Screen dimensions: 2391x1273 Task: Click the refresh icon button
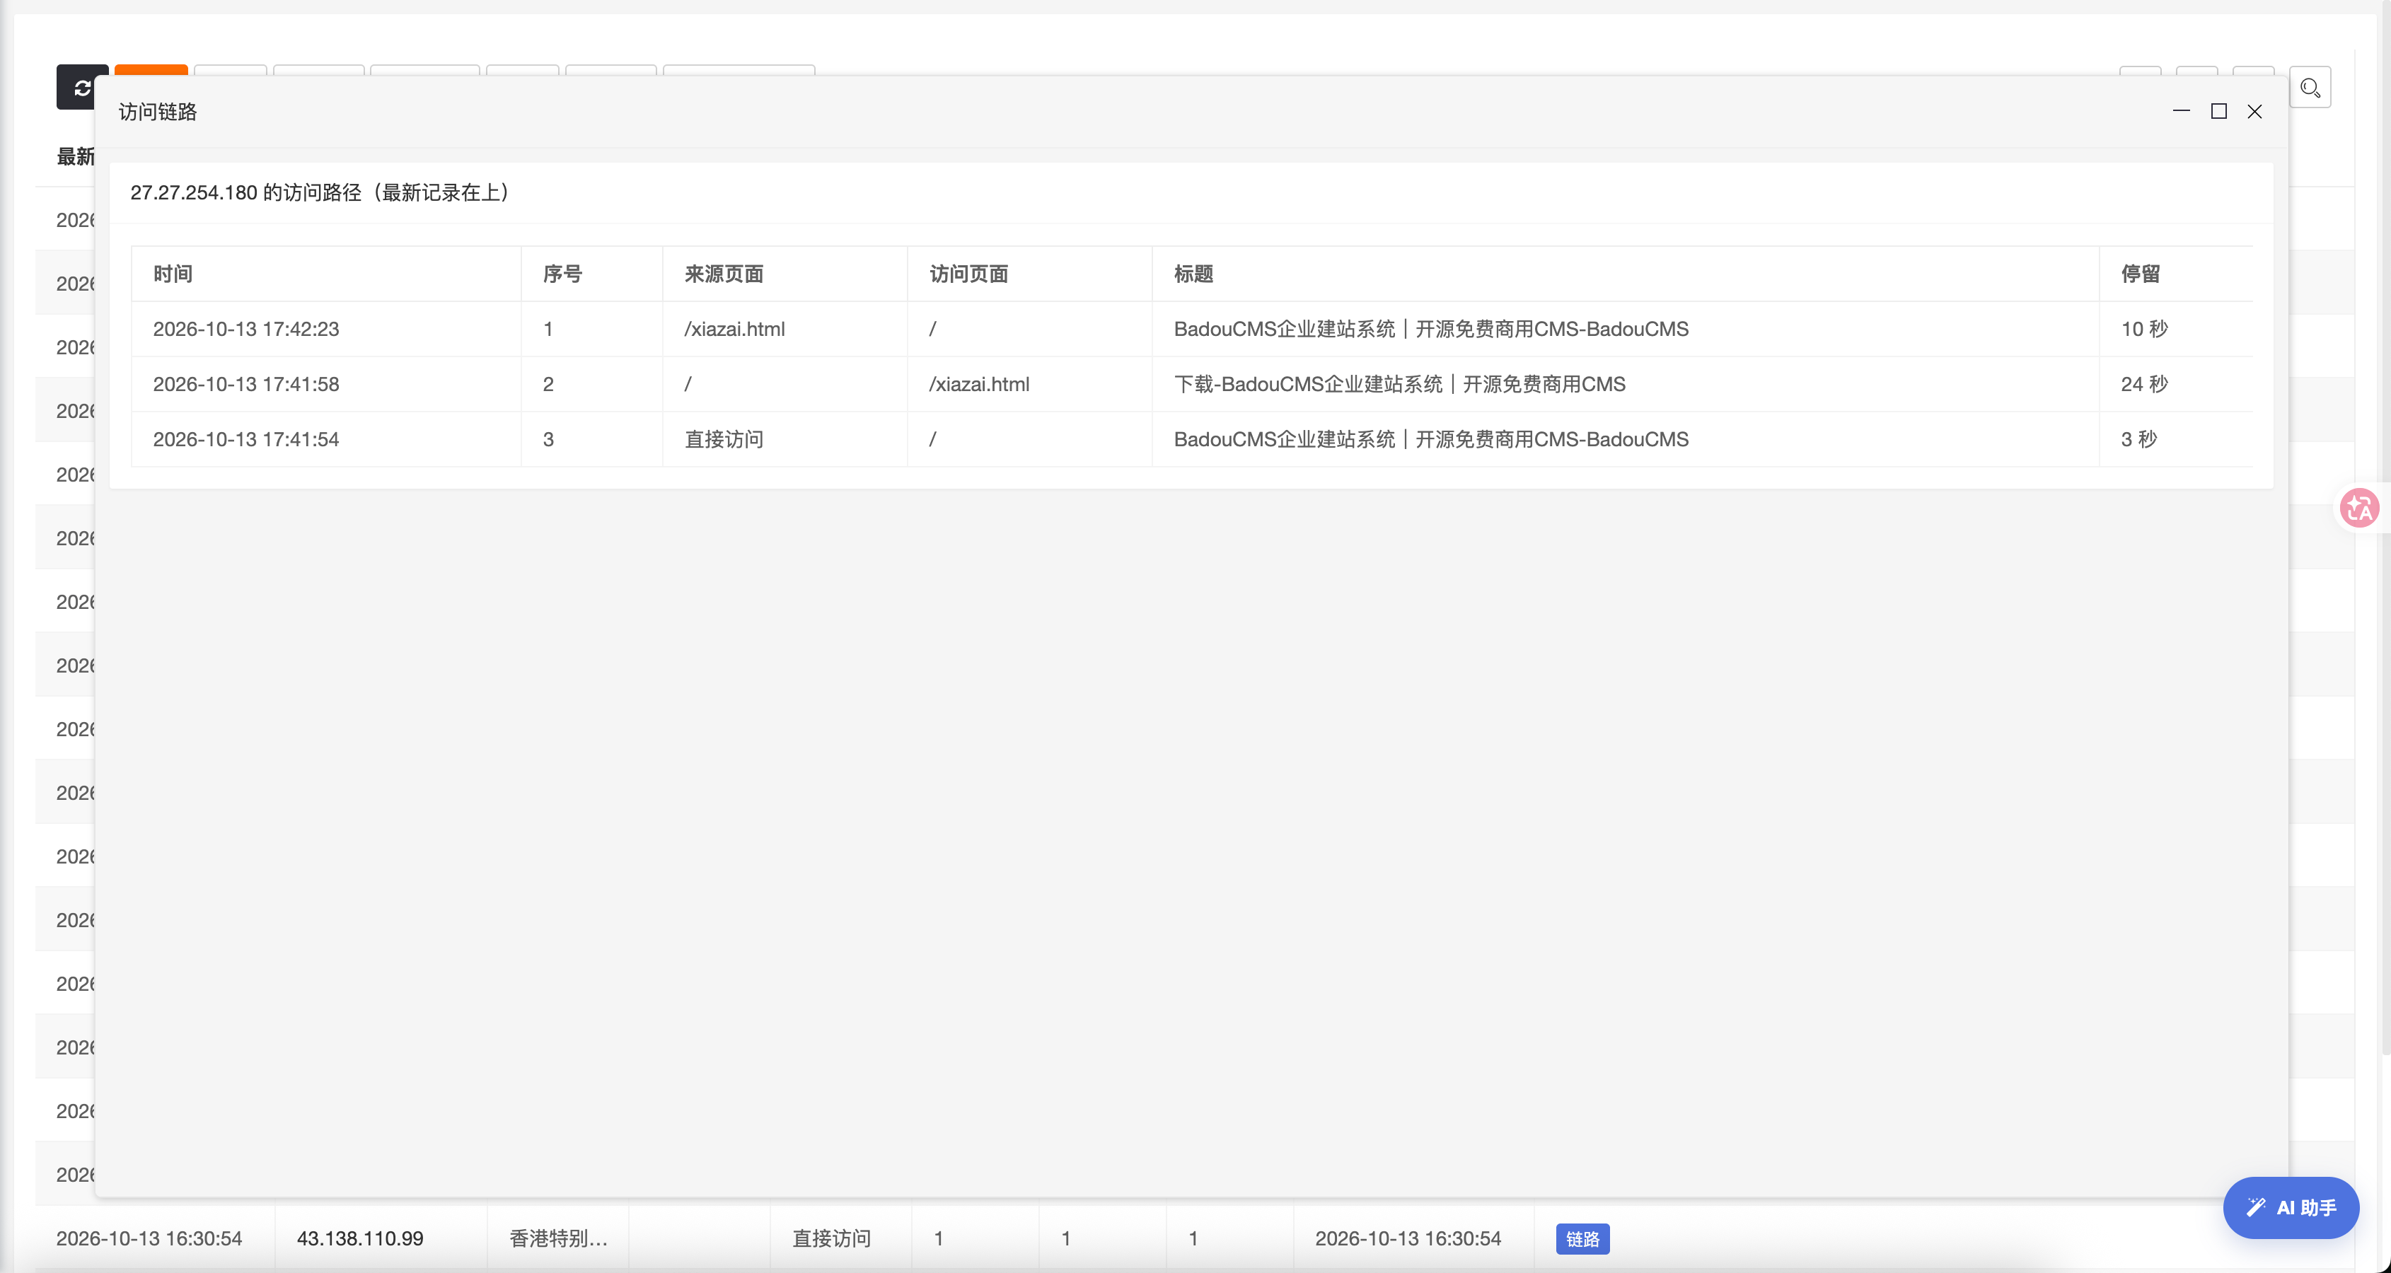[x=81, y=87]
